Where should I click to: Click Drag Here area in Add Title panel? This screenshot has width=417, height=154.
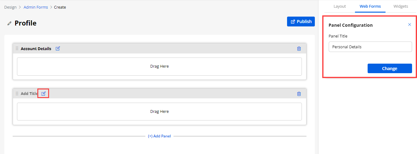click(159, 112)
